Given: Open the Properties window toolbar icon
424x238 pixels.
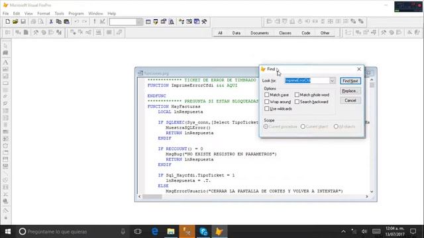Looking at the screenshot, I should pos(164,22).
